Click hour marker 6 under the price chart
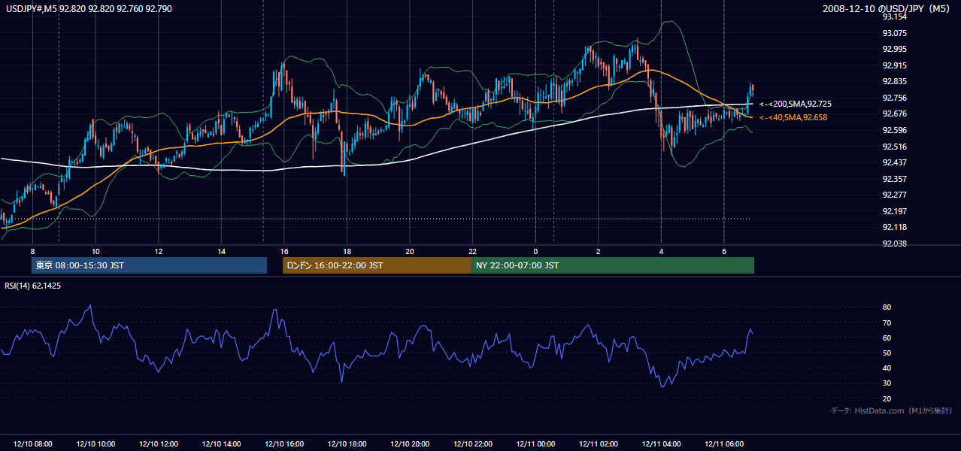Image resolution: width=961 pixels, height=451 pixels. coord(724,251)
